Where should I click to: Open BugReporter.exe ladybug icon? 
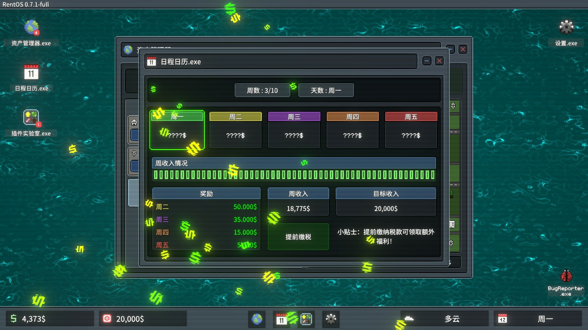pos(566,276)
